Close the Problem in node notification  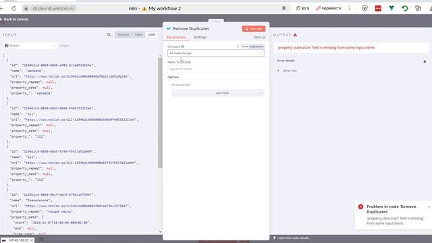[x=429, y=207]
